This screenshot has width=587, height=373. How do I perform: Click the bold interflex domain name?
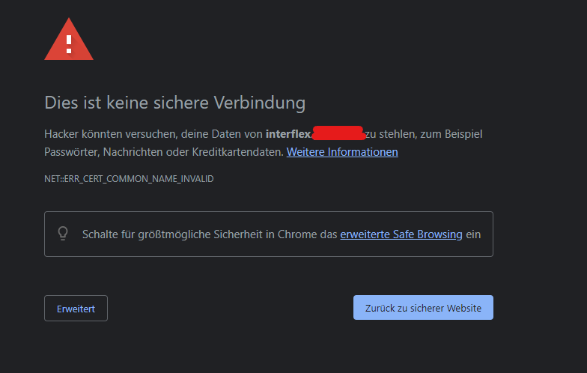288,134
